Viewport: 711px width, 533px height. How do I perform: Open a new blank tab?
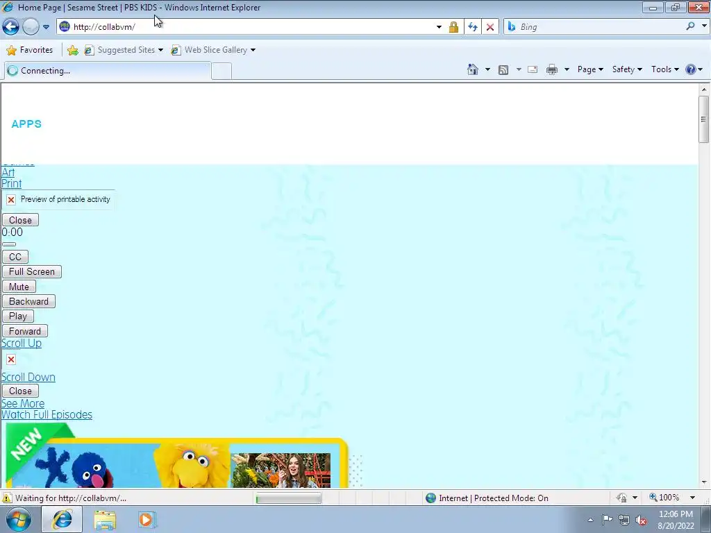click(x=221, y=71)
